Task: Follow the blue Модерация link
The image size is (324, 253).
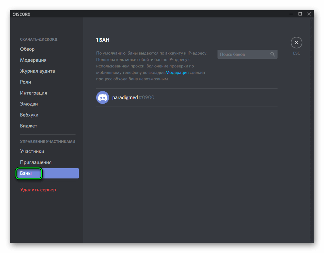Action: tap(177, 73)
